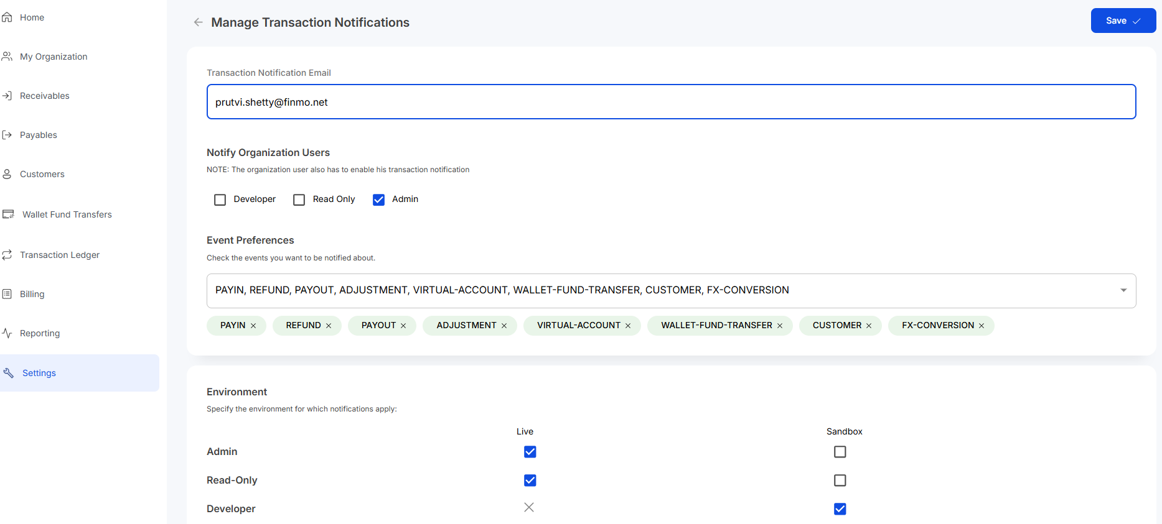Click the Notify Organization Users heading

(268, 153)
